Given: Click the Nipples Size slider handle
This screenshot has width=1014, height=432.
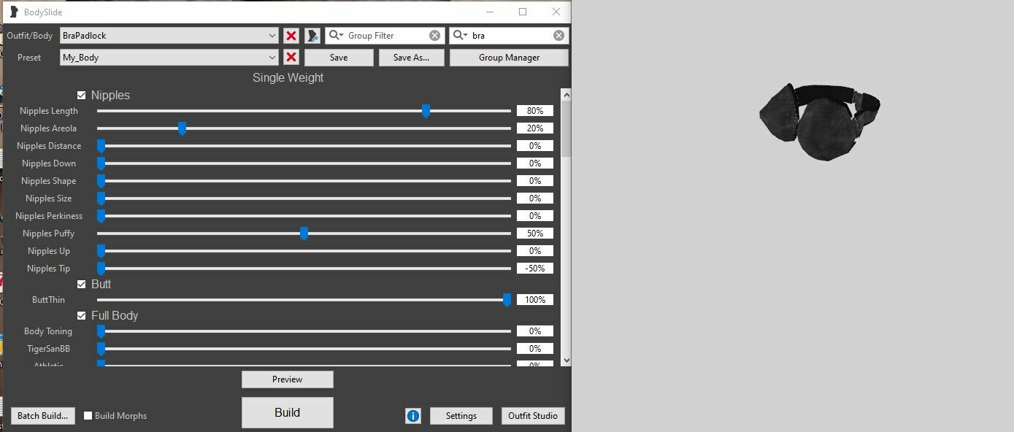Looking at the screenshot, I should tap(101, 198).
